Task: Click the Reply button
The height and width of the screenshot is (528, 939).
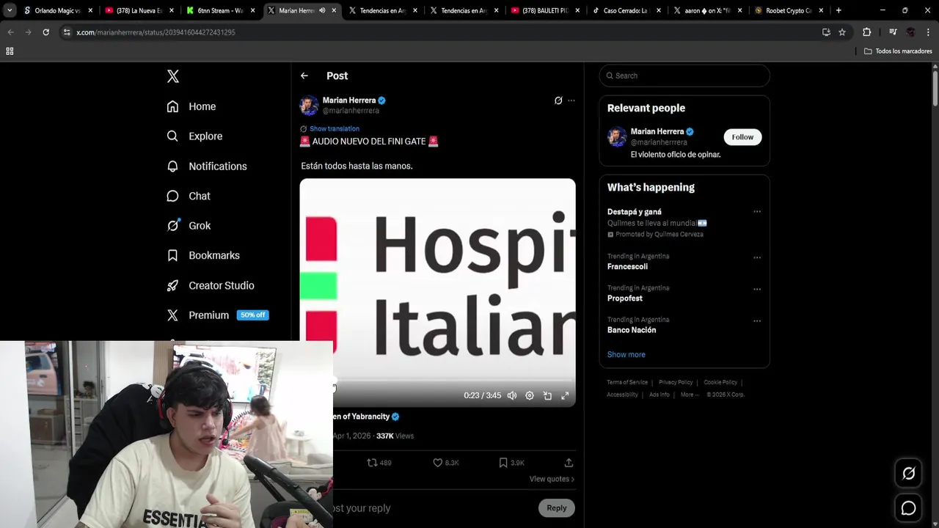Action: point(557,507)
